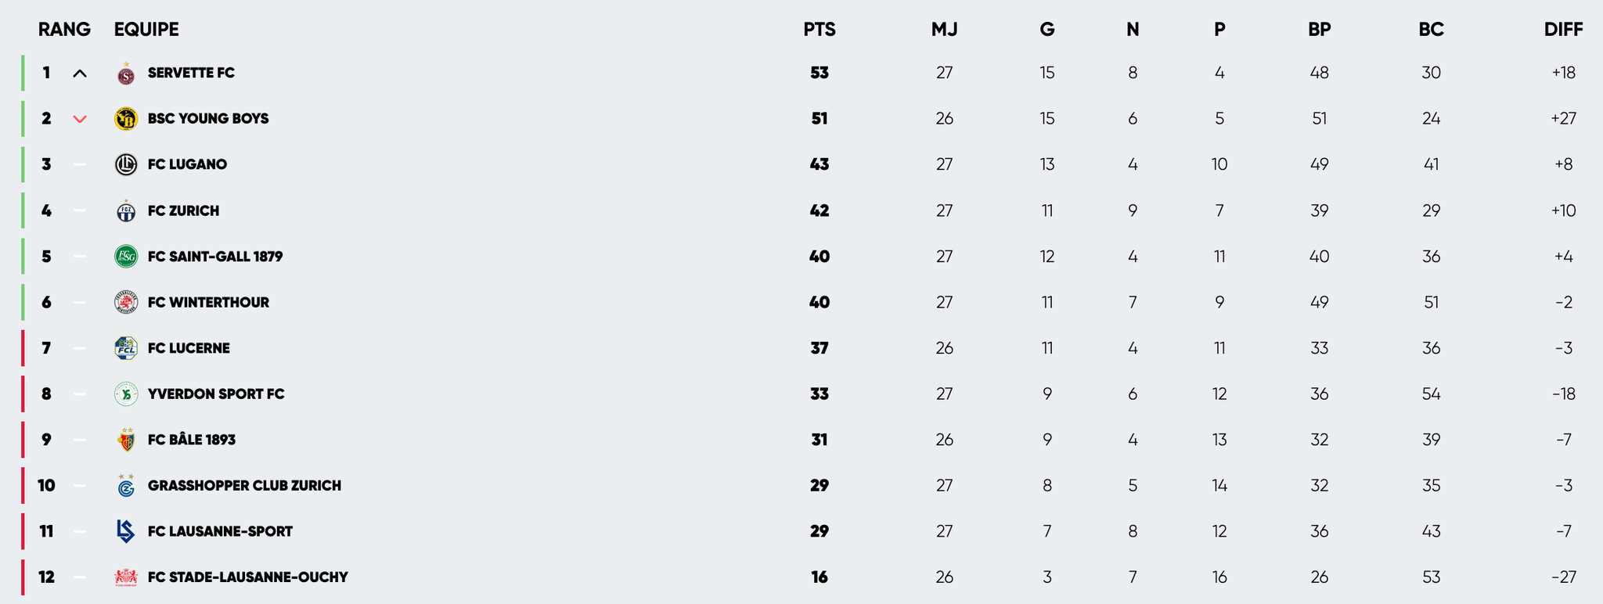The image size is (1603, 604).
Task: Click the FC Lucerne logo
Action: [126, 348]
